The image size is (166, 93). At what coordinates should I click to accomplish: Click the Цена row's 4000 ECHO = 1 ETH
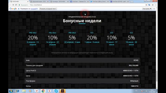[x=131, y=76]
